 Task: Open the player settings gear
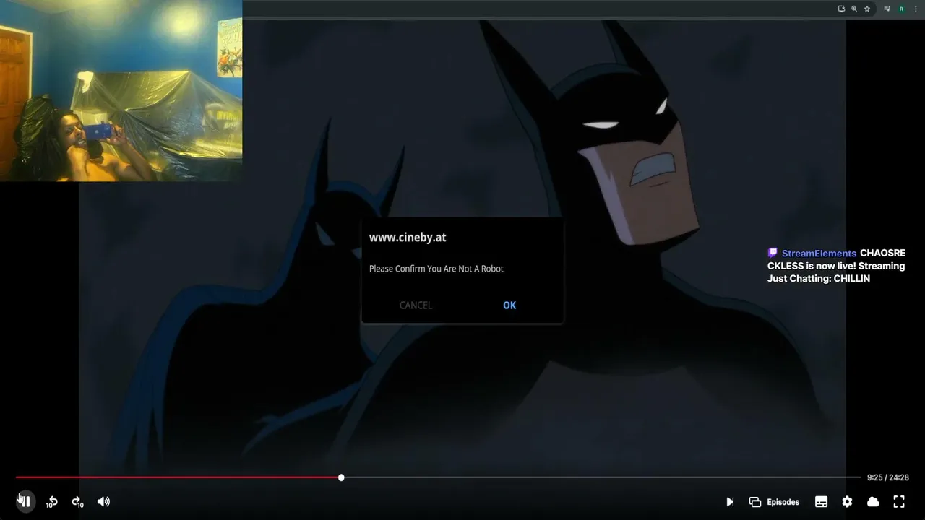pos(847,502)
